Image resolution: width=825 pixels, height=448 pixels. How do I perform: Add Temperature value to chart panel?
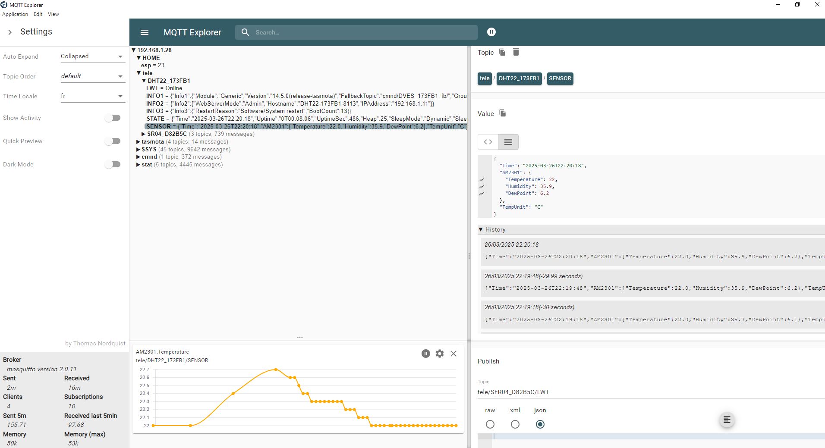coord(482,180)
